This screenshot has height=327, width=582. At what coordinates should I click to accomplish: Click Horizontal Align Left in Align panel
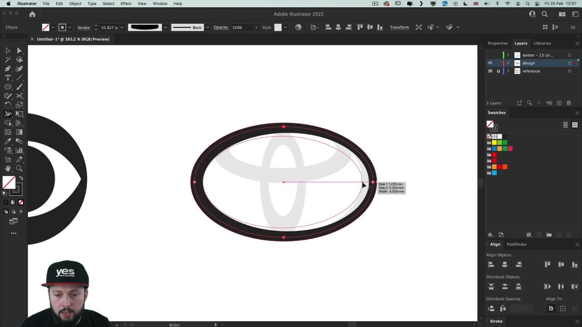click(x=491, y=264)
